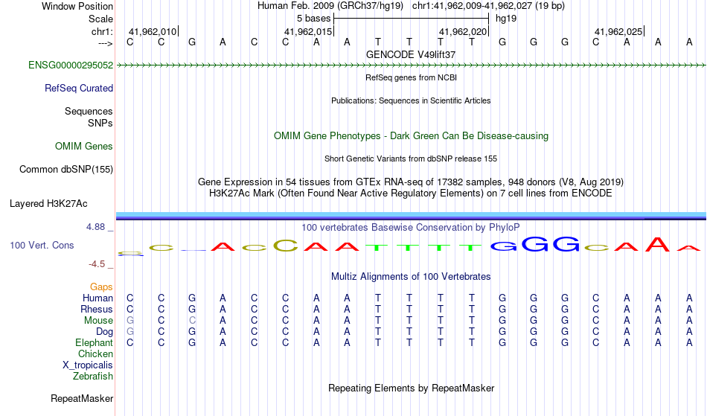Screen dimensions: 707x416
Task: Click the 41,962,020 ruler position label
Action: tap(463, 32)
